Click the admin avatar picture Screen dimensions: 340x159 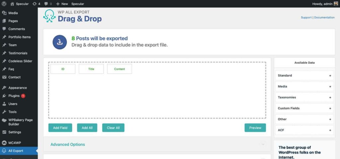point(336,4)
